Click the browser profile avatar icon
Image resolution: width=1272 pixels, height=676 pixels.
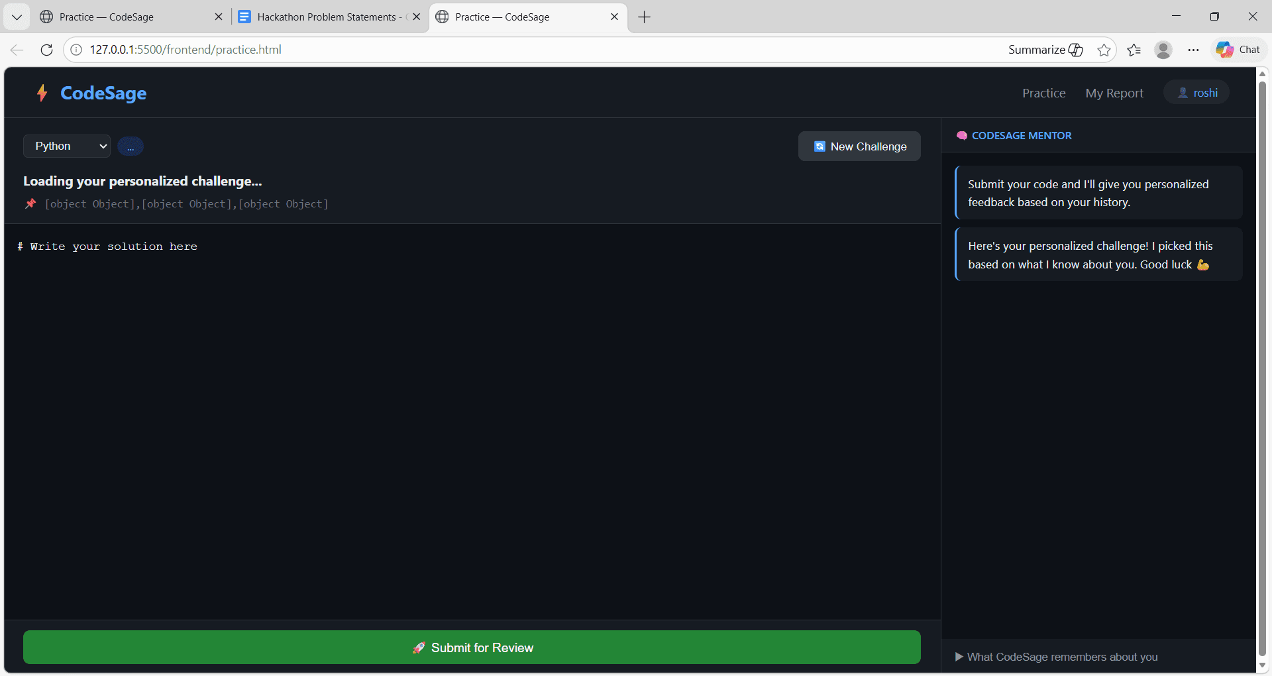1163,50
